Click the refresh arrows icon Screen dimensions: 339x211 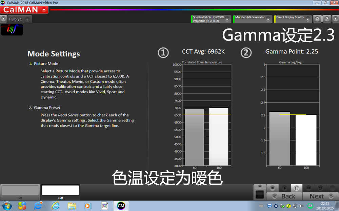pos(320,188)
